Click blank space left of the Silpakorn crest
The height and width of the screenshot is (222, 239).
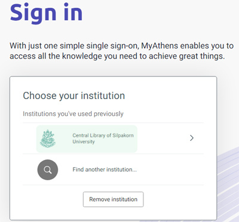coord(29,138)
